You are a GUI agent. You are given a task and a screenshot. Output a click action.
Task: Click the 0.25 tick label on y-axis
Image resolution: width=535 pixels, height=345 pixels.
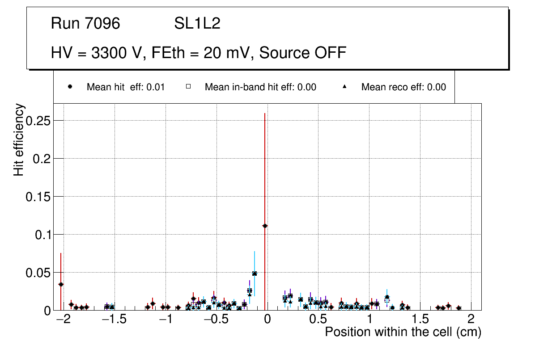click(38, 121)
